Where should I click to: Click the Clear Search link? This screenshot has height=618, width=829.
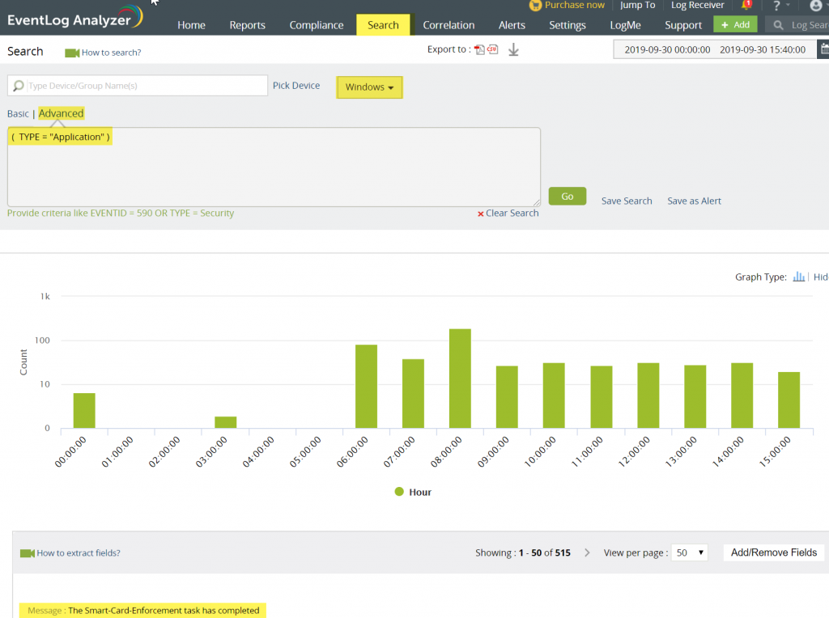coord(512,213)
